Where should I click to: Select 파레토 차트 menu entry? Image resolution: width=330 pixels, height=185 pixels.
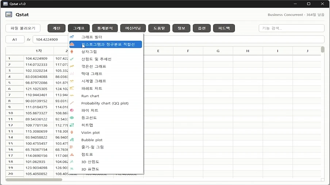click(105, 88)
